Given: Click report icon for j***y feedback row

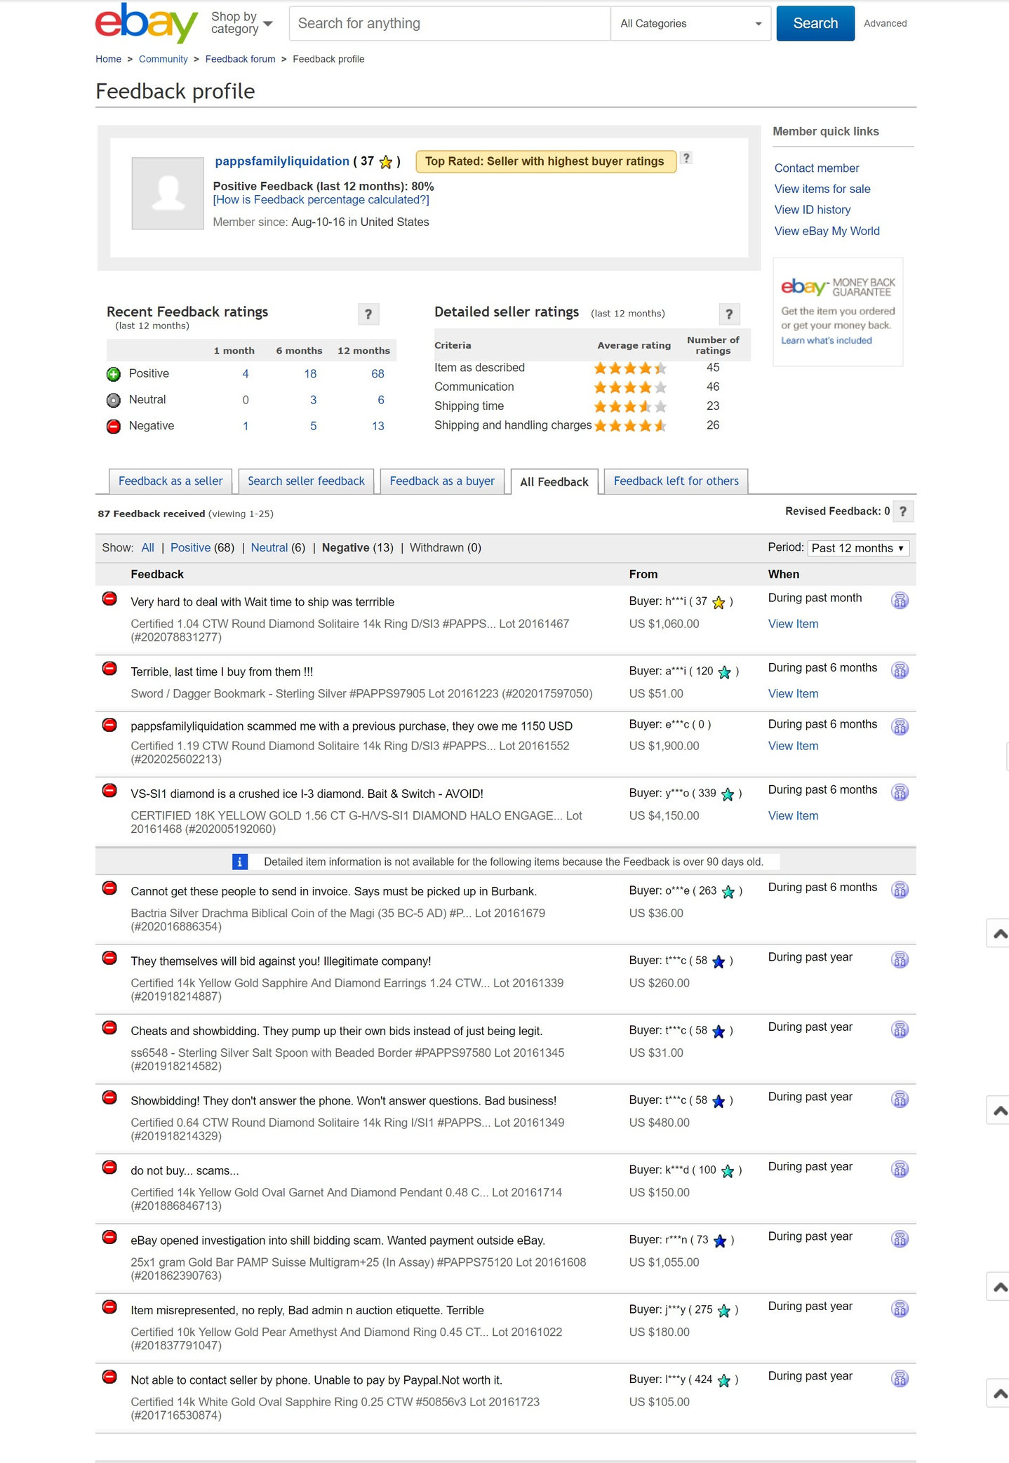Looking at the screenshot, I should point(900,1309).
